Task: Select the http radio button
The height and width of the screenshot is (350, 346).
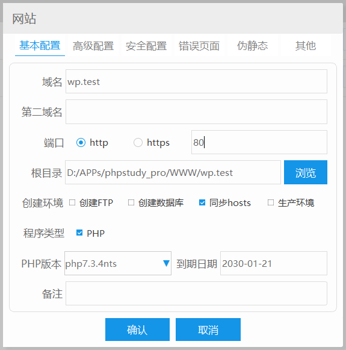Action: (81, 142)
